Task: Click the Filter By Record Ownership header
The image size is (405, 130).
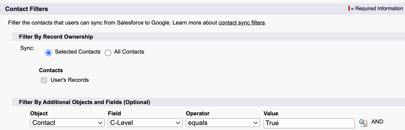Action: pos(56,37)
